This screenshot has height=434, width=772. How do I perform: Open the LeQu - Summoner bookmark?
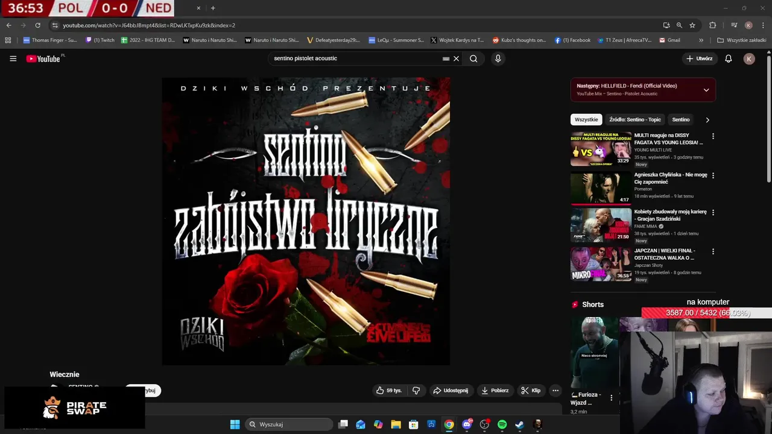[x=396, y=40]
